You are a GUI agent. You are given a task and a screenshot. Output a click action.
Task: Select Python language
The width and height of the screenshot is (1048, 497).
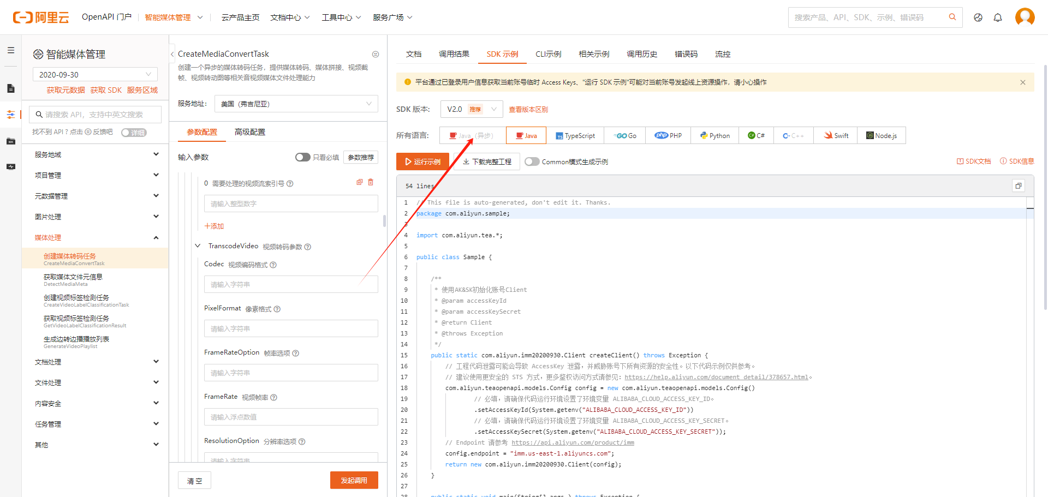coord(715,135)
